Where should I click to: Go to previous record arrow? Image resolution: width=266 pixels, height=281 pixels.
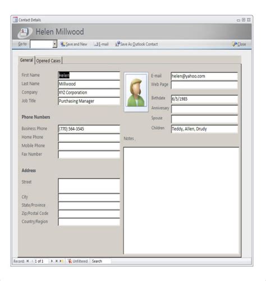32,261
